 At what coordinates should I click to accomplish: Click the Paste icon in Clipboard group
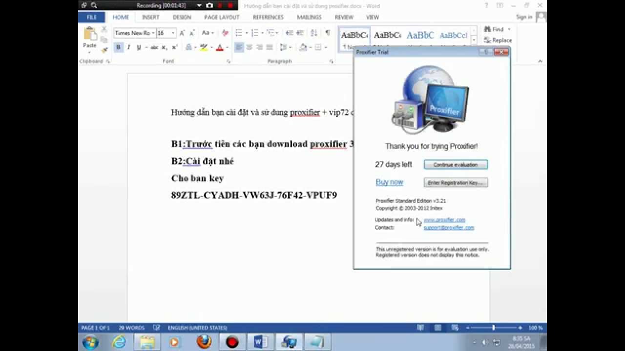90,34
